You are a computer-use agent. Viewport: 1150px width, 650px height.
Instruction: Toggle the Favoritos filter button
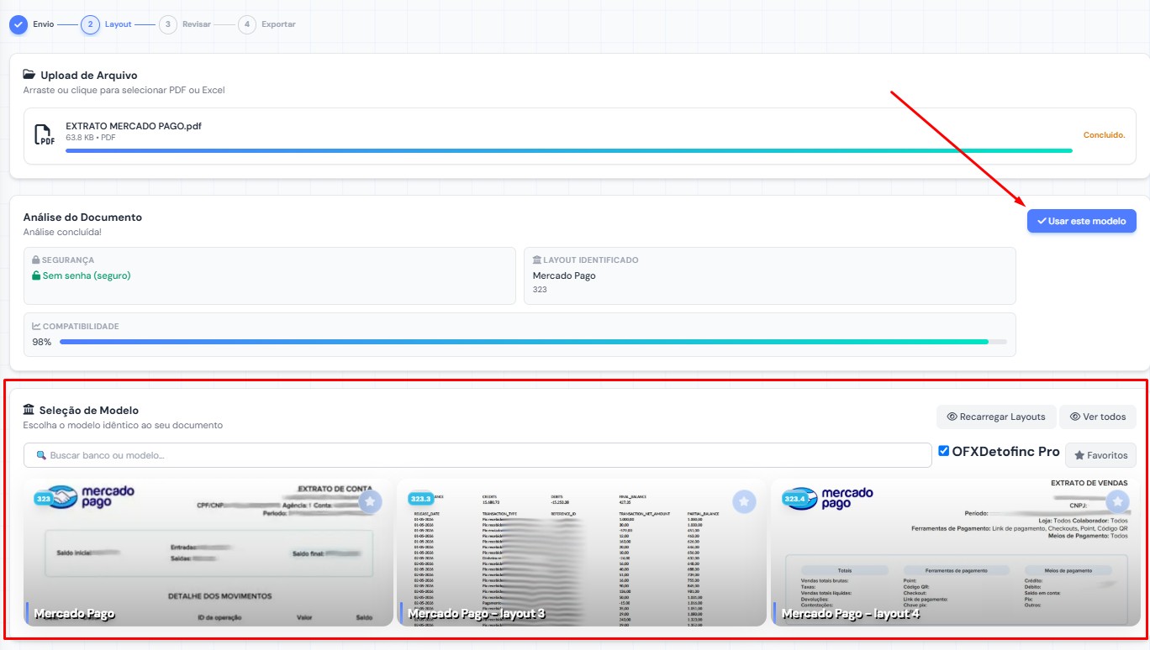[1100, 455]
